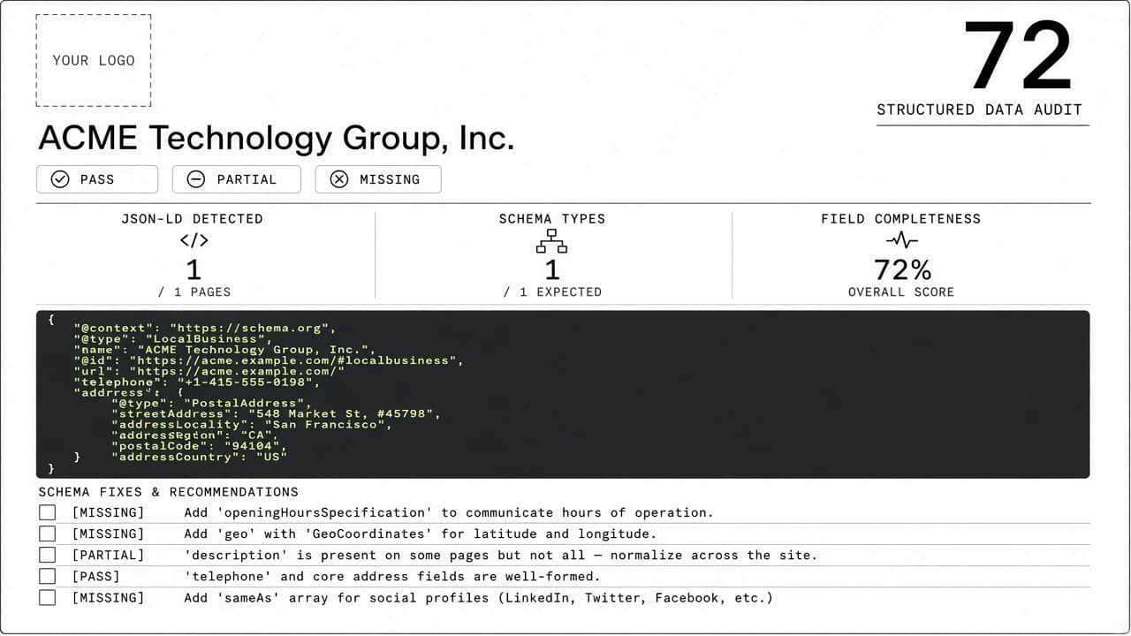
Task: Click the checkmark icon in PASS badge
Action: 60,179
